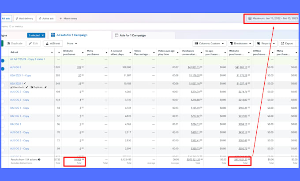The height and width of the screenshot is (181, 300).
Task: Expand the Breakdown dropdown
Action: click(241, 44)
